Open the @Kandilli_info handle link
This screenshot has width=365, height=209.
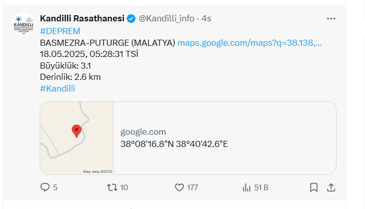166,18
